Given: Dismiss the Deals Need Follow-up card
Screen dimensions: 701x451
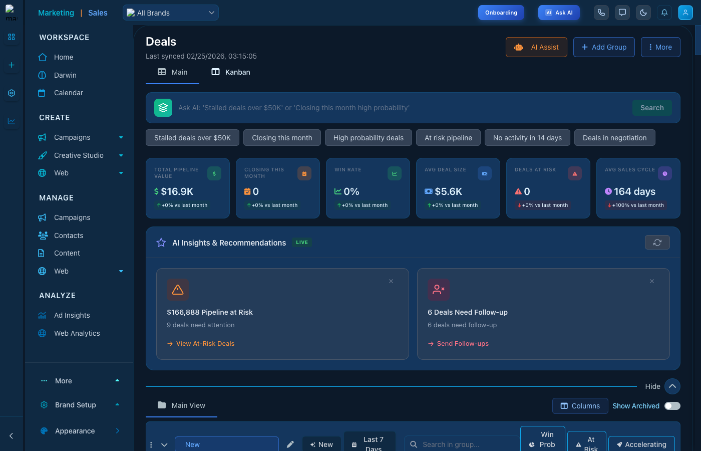Looking at the screenshot, I should [x=652, y=281].
